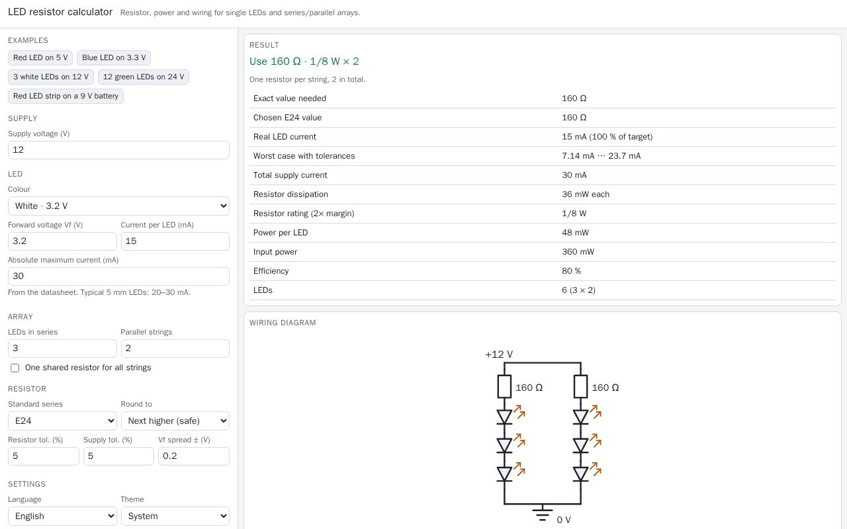Load the 'Blue LED on 3.3 V' example
The height and width of the screenshot is (529, 847).
coord(114,58)
